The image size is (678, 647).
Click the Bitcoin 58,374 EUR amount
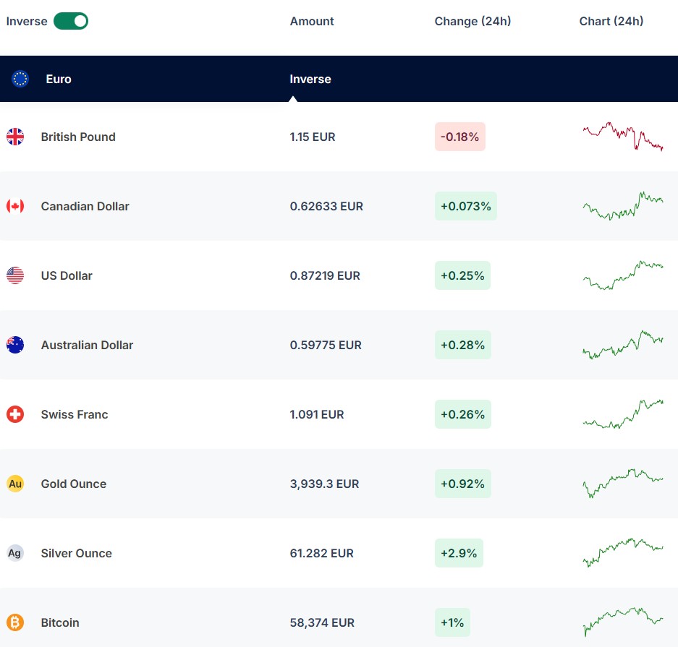tap(322, 622)
